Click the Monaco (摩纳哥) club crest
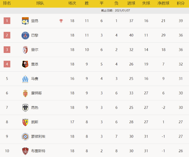This screenshot has height=157, width=189. pyautogui.click(x=25, y=93)
